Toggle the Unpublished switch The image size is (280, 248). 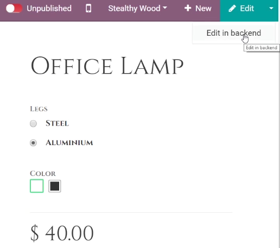coord(14,9)
